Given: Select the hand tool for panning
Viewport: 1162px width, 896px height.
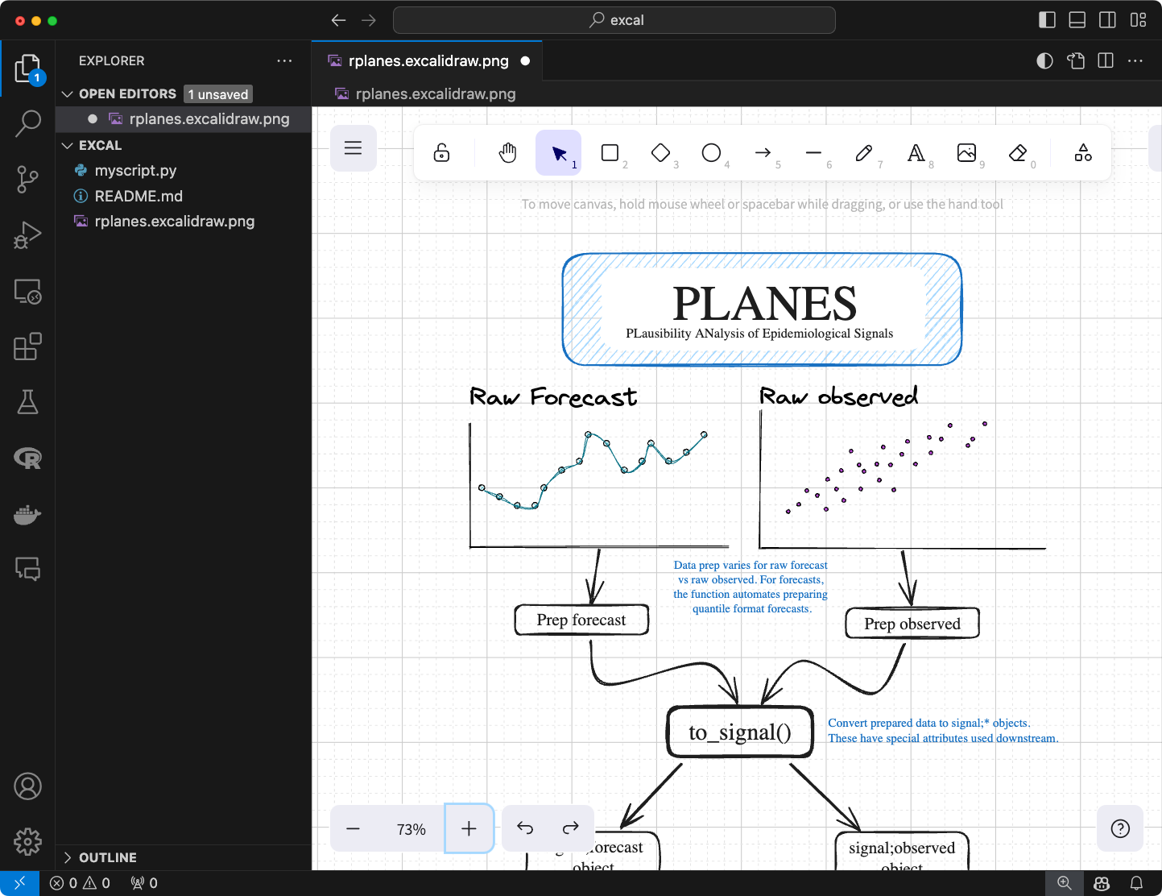Looking at the screenshot, I should pos(507,152).
